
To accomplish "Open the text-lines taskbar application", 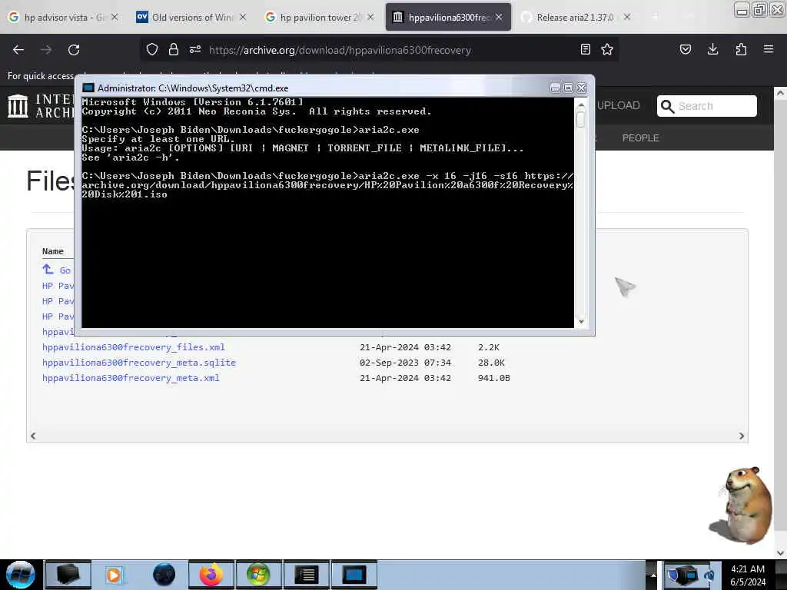I will click(306, 575).
